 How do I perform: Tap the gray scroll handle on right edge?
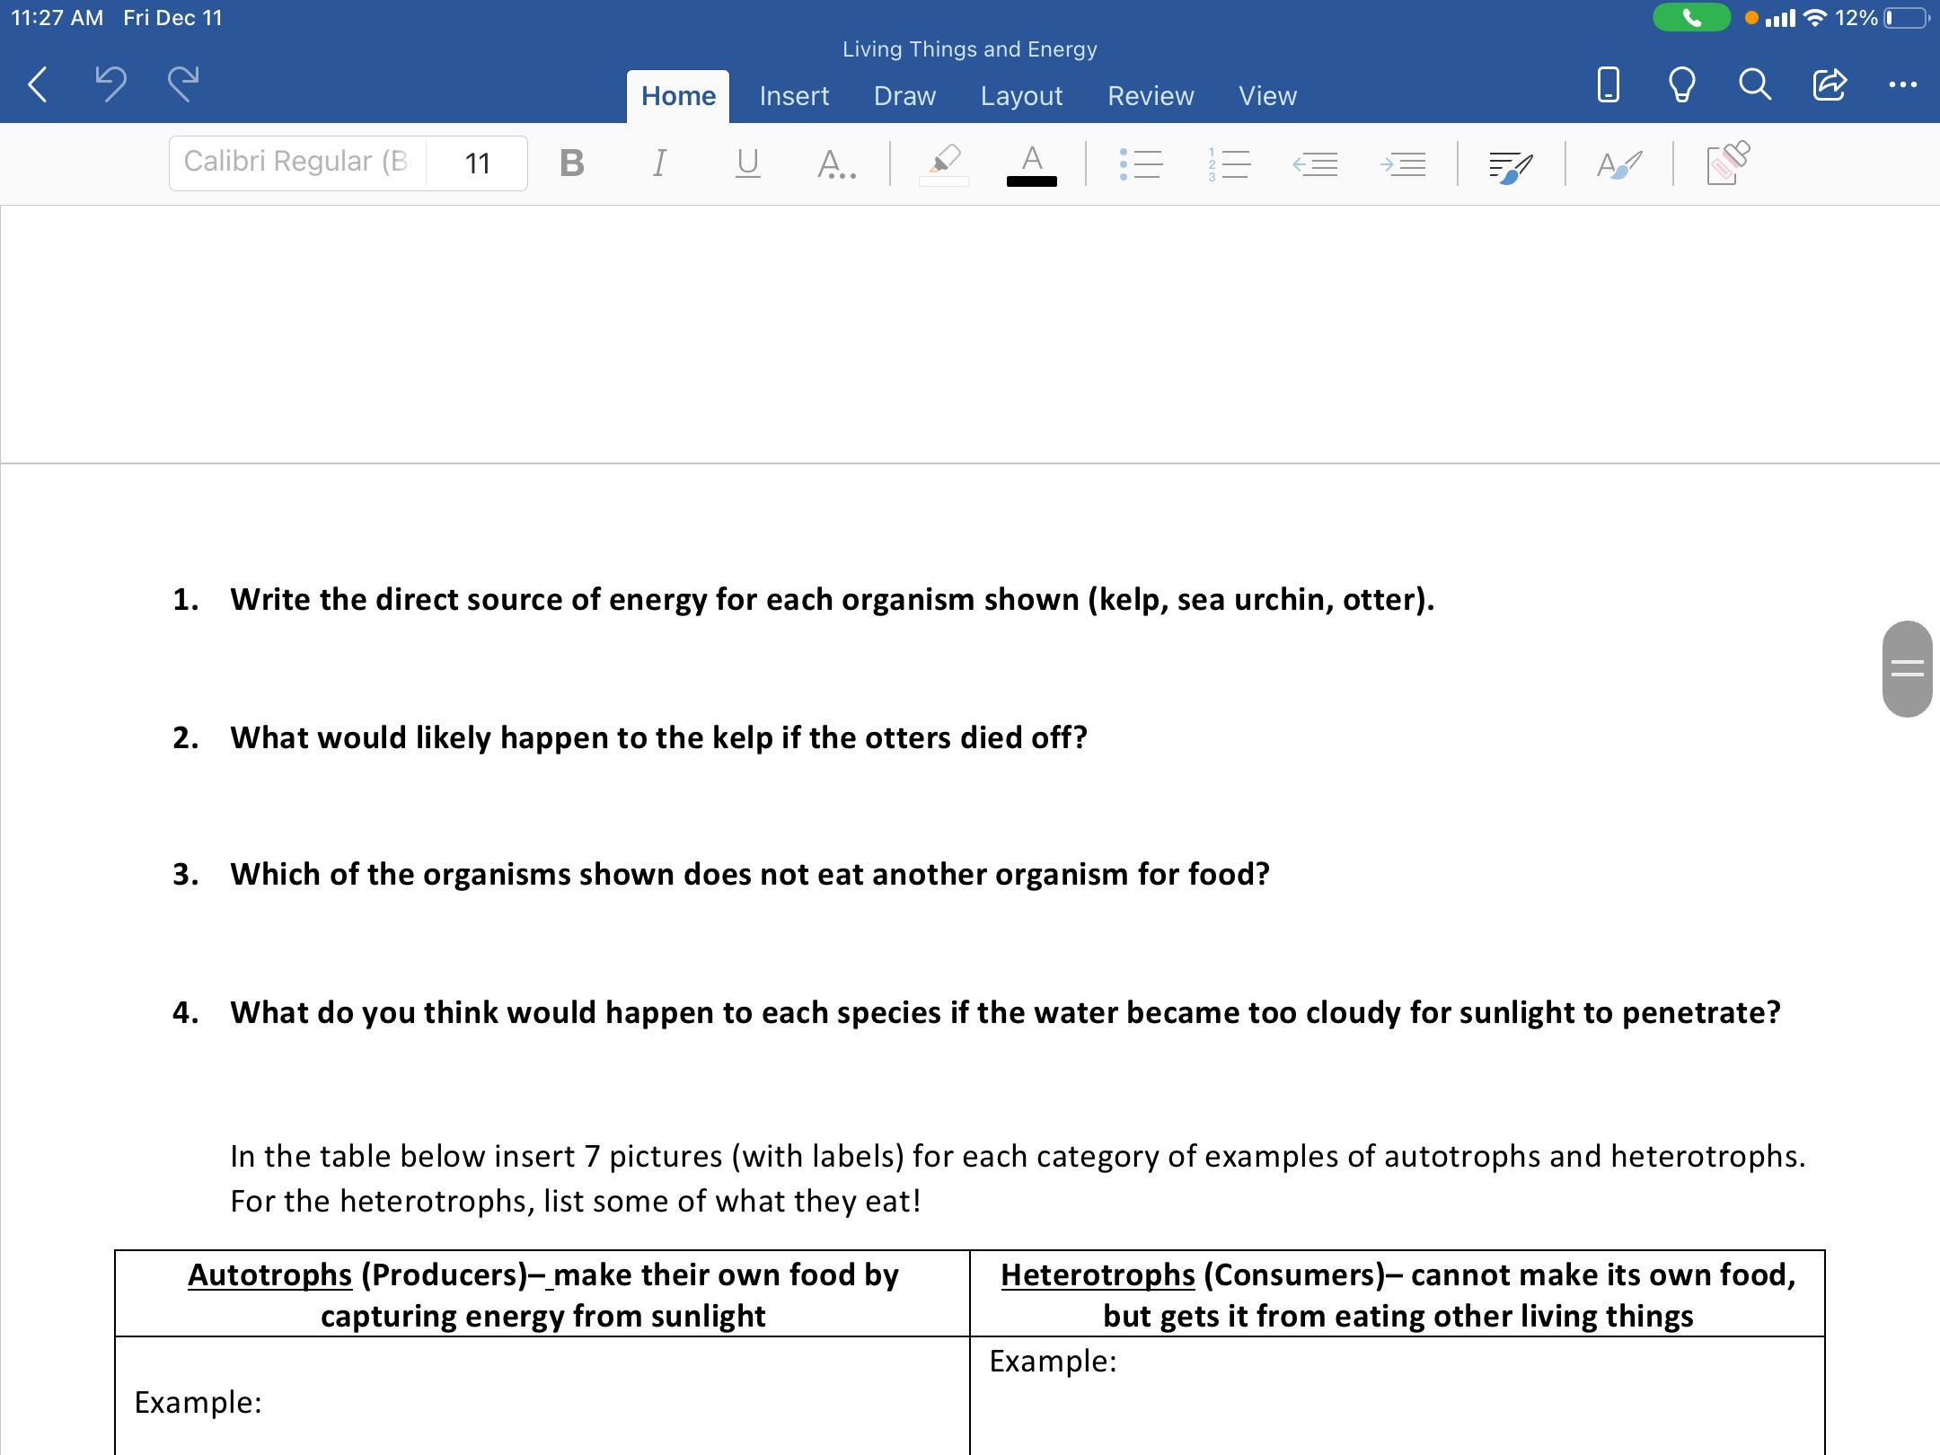1907,668
